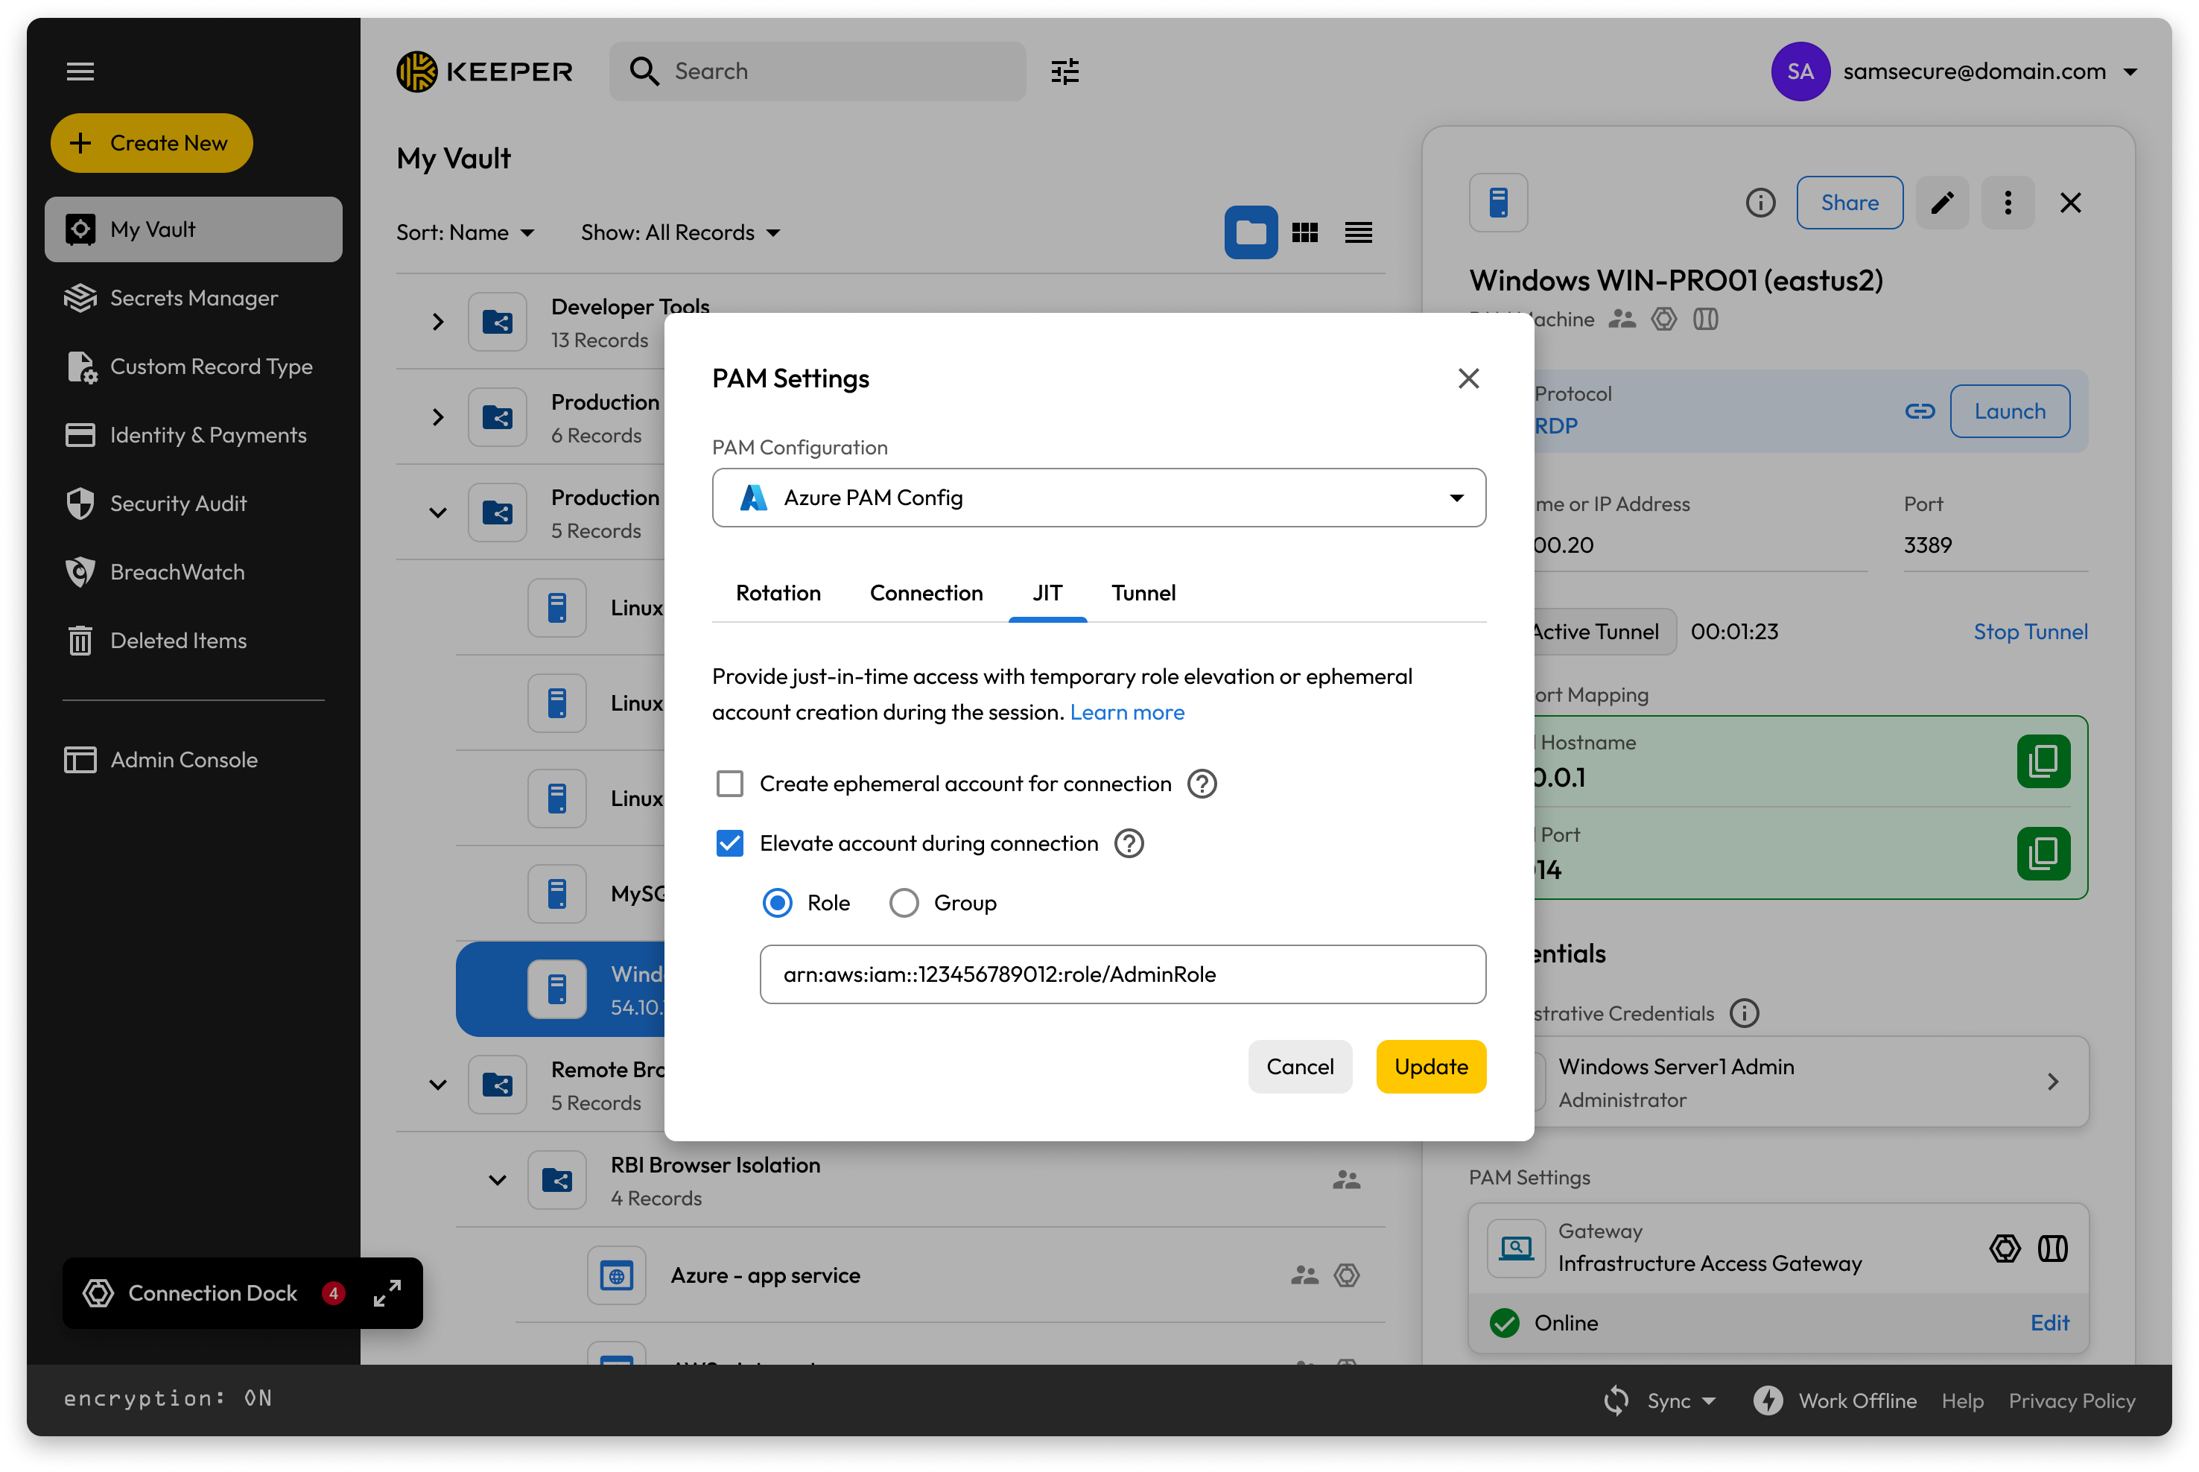Click the search filter sliders icon
This screenshot has width=2199, height=1472.
point(1064,72)
